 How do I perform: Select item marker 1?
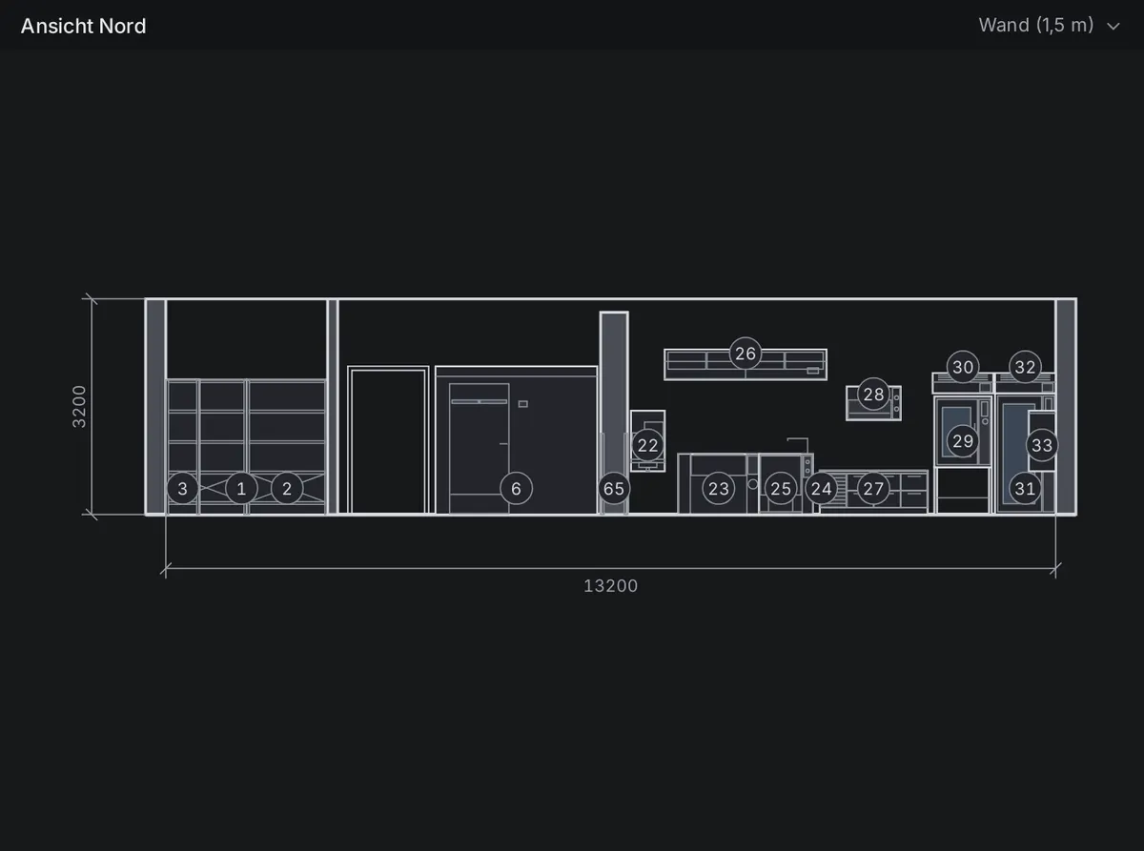pos(241,489)
